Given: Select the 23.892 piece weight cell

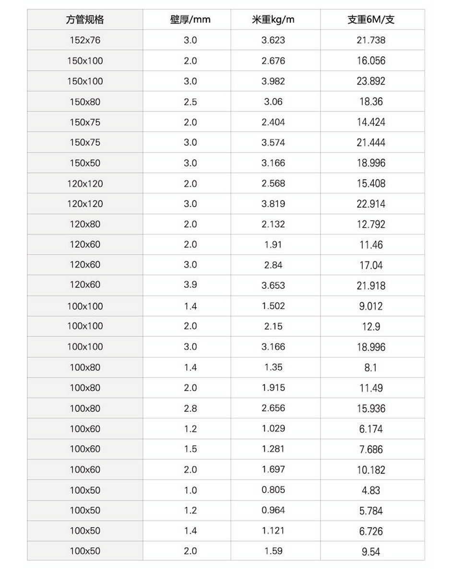Looking at the screenshot, I should tap(371, 82).
